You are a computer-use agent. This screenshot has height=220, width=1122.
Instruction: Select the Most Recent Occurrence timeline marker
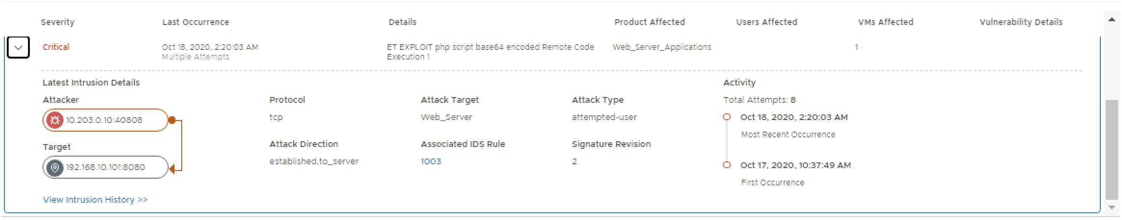[727, 117]
